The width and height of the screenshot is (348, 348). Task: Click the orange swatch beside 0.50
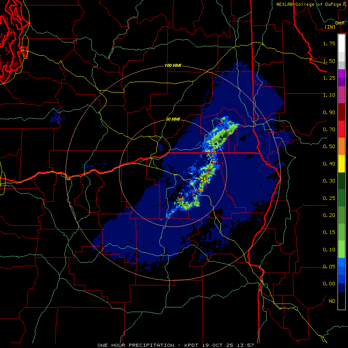341,147
